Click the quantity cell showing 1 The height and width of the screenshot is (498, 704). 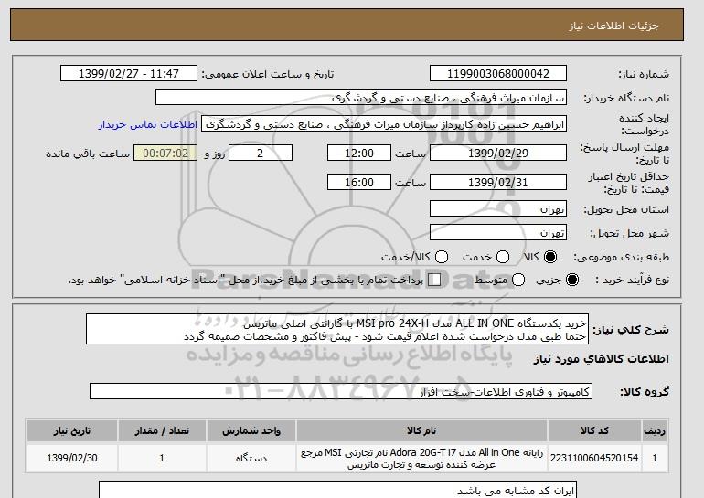162,458
